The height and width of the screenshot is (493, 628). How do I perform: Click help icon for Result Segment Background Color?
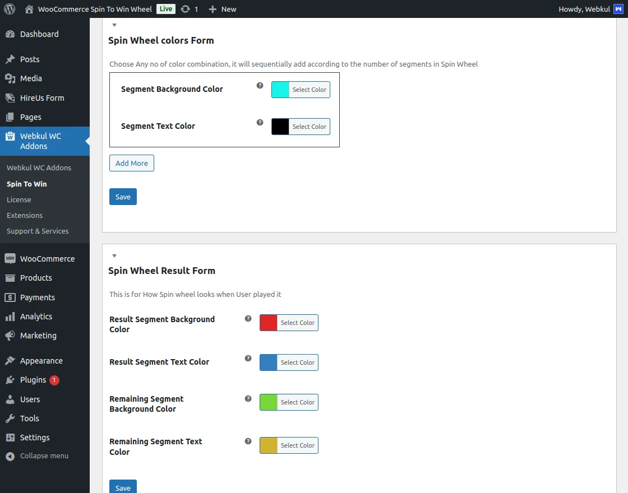248,319
